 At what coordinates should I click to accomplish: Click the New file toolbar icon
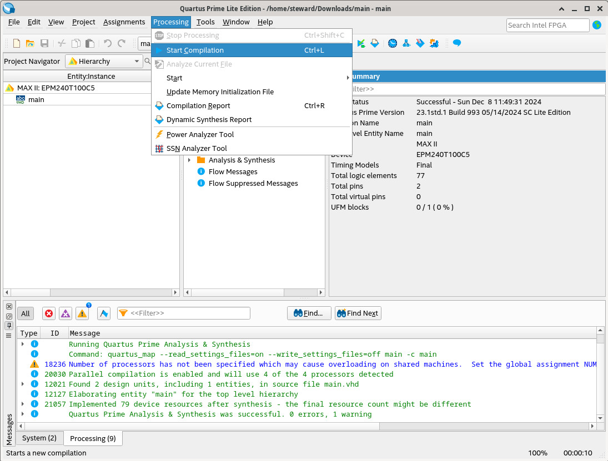tap(16, 43)
